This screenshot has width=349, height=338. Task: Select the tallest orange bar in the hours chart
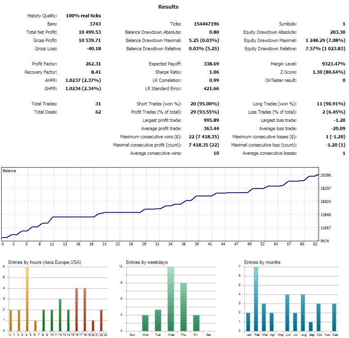pos(27,299)
